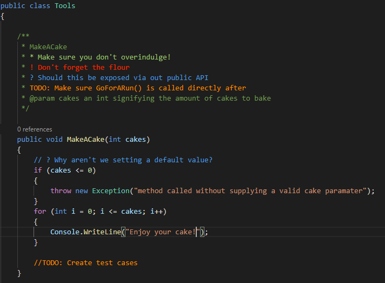Click the '//TODO: Create test cases' comment
The height and width of the screenshot is (283, 385).
pos(85,263)
